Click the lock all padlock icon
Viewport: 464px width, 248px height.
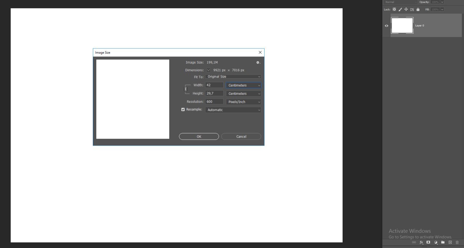(x=418, y=9)
